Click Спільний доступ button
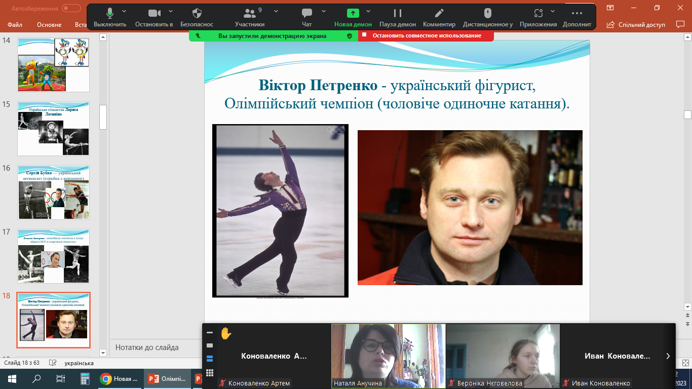 [636, 24]
